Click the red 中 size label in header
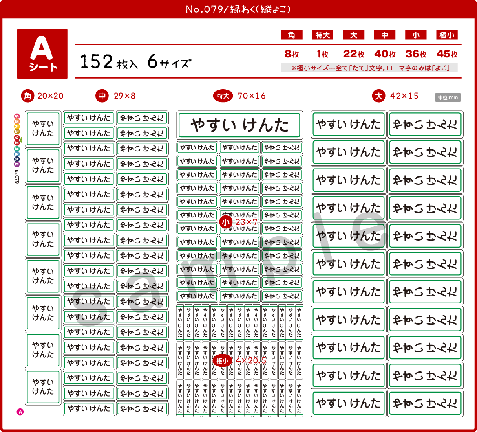This screenshot has height=432, width=477. tap(384, 35)
